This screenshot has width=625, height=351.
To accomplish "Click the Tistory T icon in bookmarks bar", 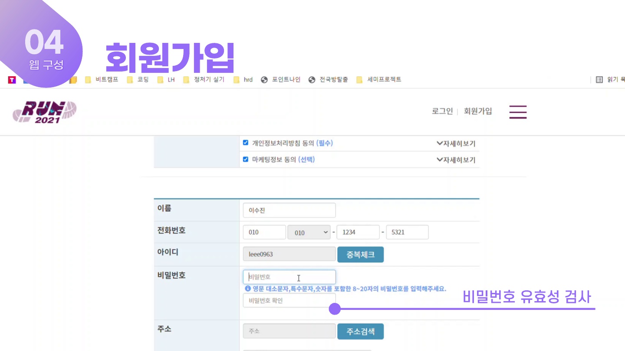I will pyautogui.click(x=11, y=80).
